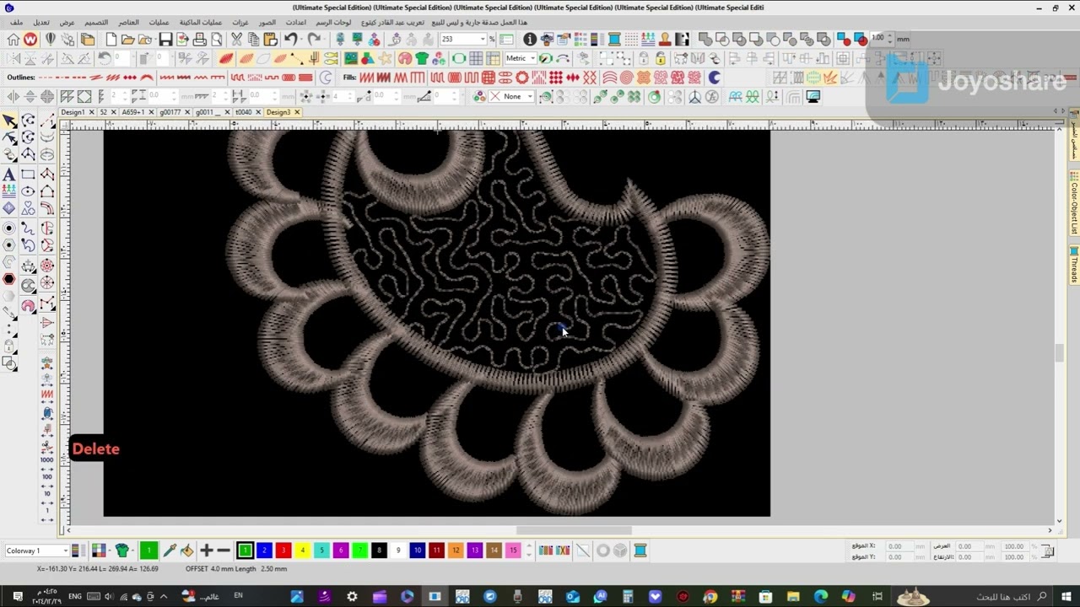Viewport: 1080px width, 607px height.
Task: Open the التصميم (Design) menu
Action: (95, 23)
